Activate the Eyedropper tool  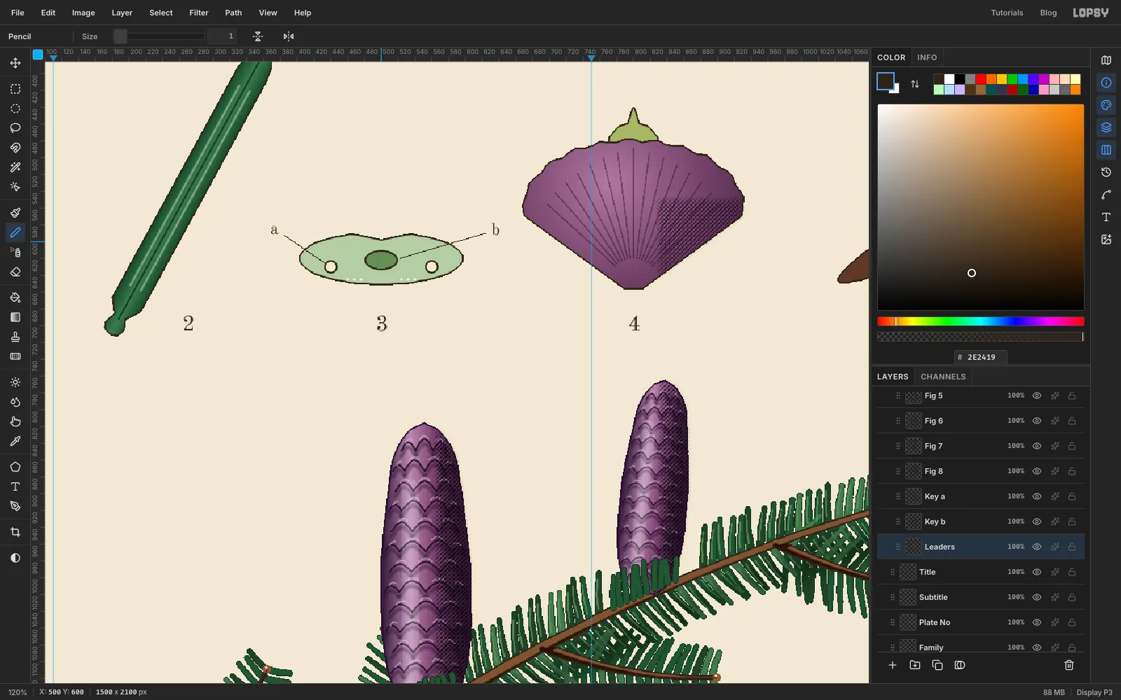(15, 441)
